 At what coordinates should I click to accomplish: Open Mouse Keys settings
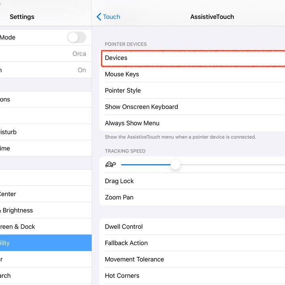click(192, 74)
